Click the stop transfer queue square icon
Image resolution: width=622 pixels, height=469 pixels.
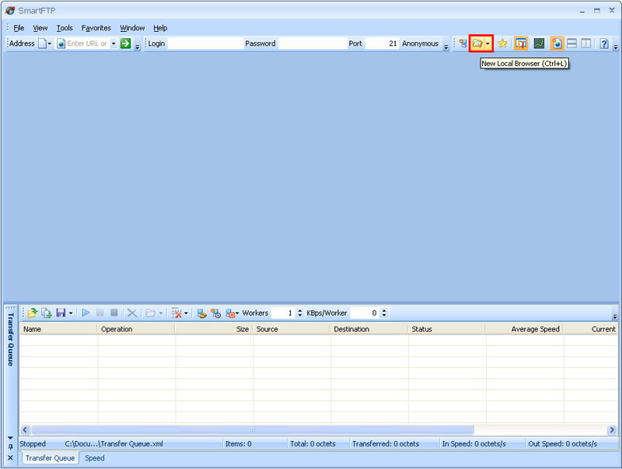click(x=114, y=313)
